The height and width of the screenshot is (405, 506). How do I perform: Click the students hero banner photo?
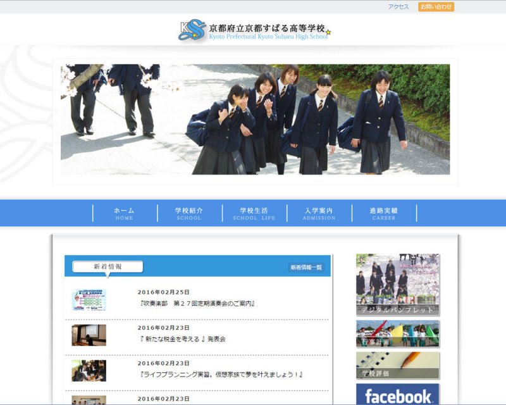255,119
